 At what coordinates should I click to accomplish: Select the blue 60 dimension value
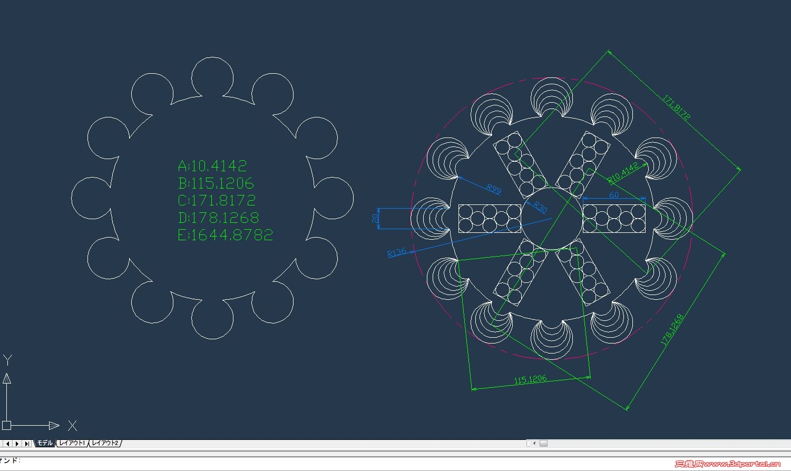614,195
